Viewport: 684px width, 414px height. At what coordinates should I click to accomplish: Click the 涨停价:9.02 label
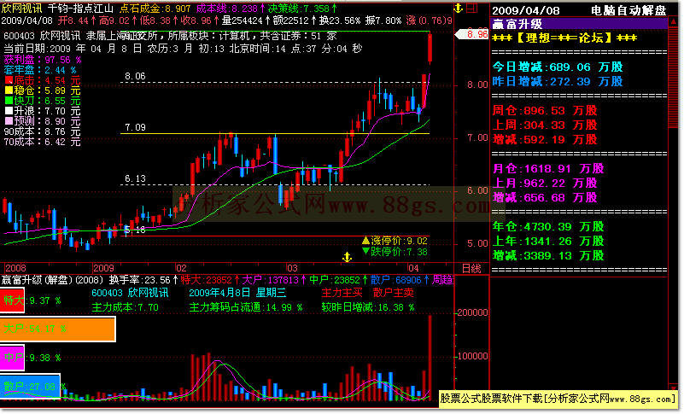[399, 241]
